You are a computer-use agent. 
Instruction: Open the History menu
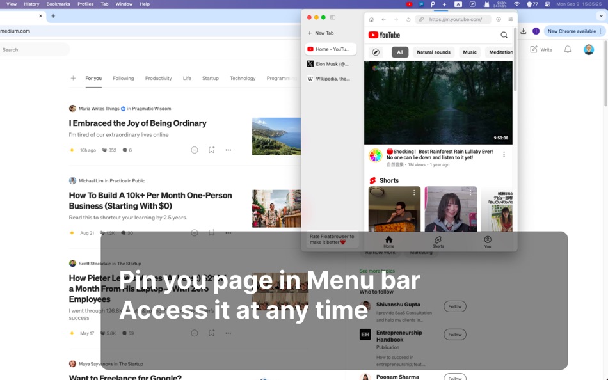pyautogui.click(x=31, y=4)
